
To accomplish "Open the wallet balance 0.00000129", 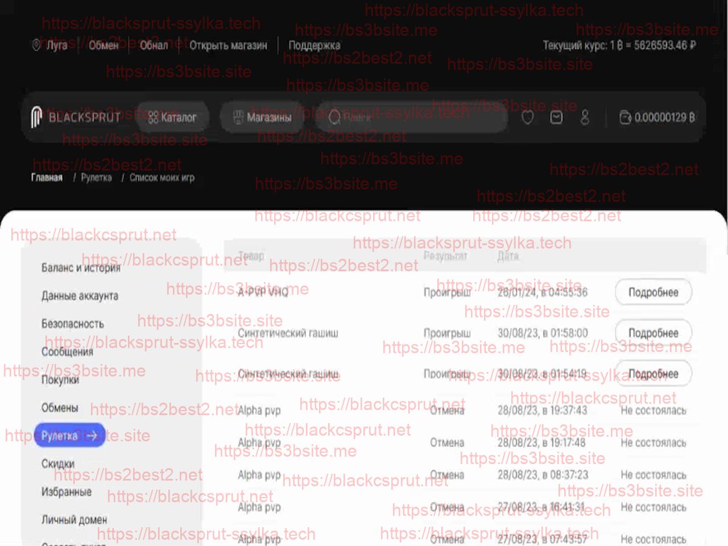I will tap(657, 118).
